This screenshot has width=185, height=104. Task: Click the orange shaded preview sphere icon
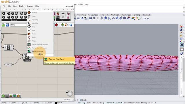click(x=66, y=25)
